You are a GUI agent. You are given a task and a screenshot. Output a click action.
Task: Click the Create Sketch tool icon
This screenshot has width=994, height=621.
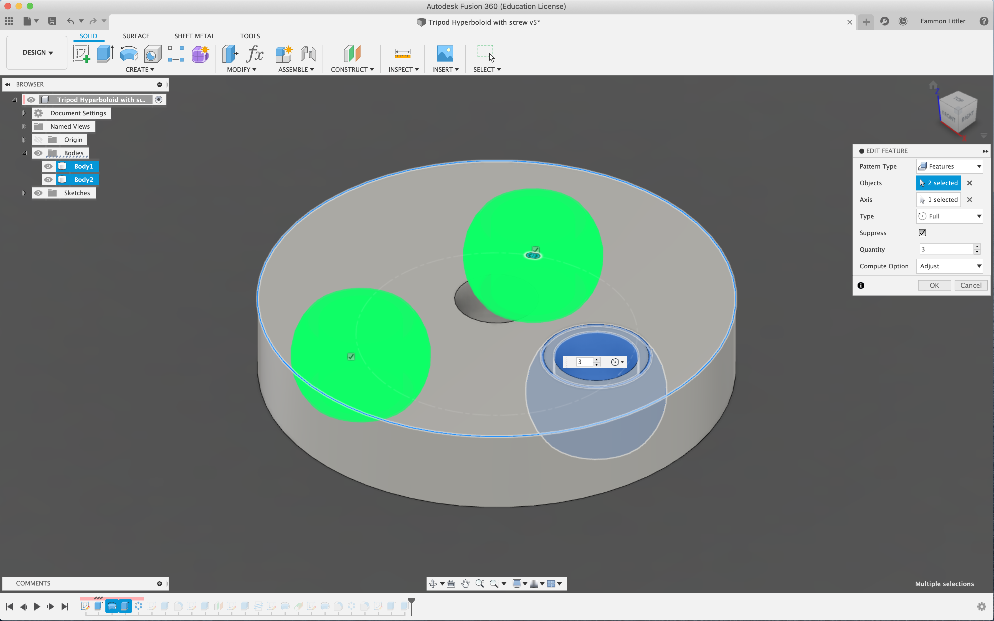[x=81, y=54]
